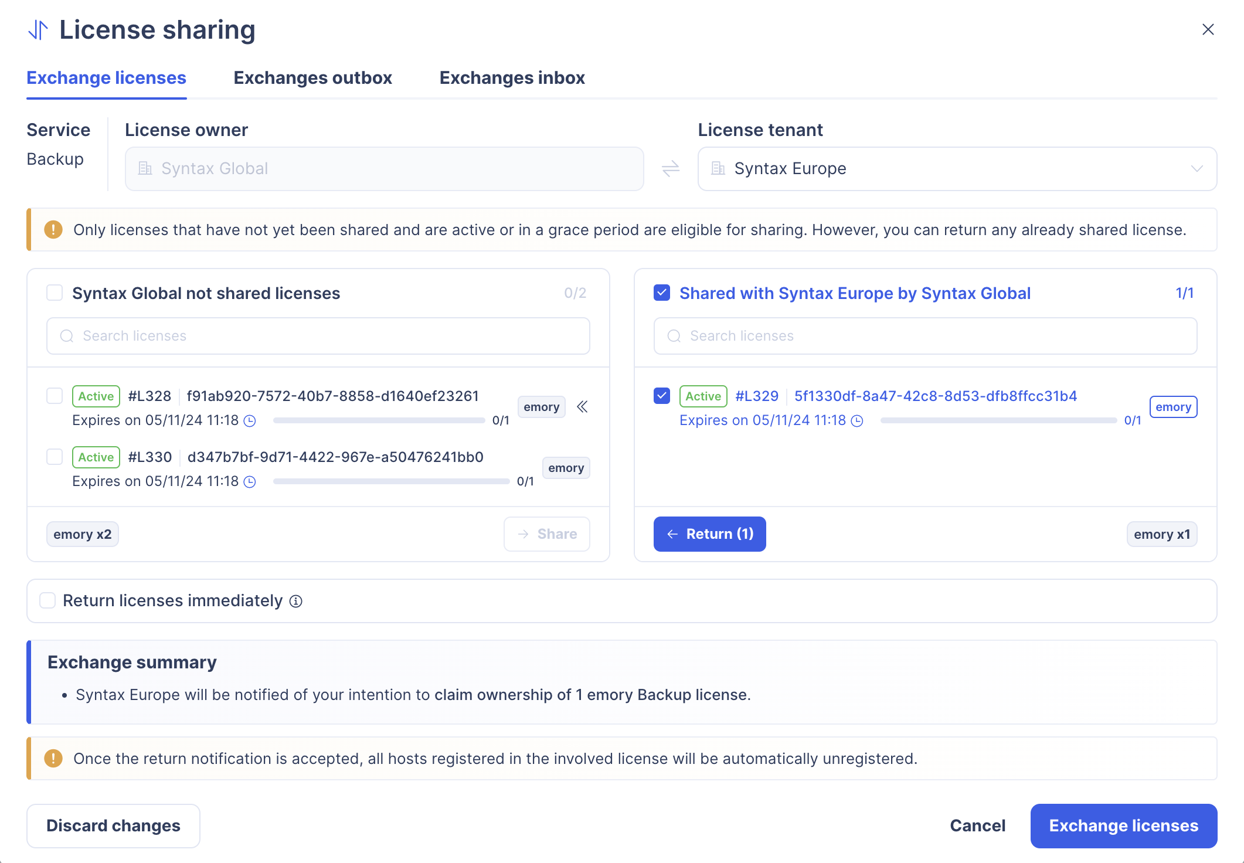Click clock icon next to L328 expiry
This screenshot has height=863, width=1244.
coord(250,421)
